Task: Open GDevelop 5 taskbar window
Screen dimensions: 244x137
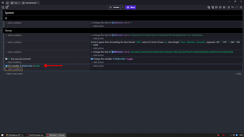Action: [56, 135]
